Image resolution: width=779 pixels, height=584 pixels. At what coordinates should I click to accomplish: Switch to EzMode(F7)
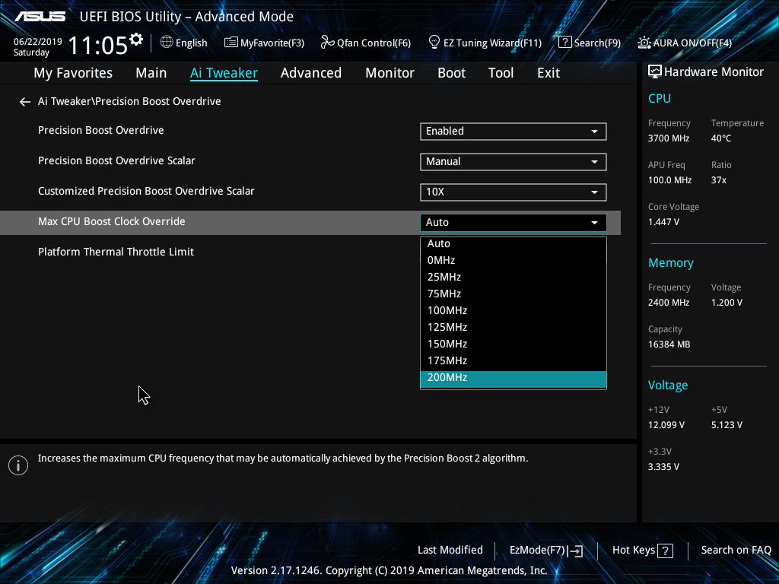[x=546, y=551]
